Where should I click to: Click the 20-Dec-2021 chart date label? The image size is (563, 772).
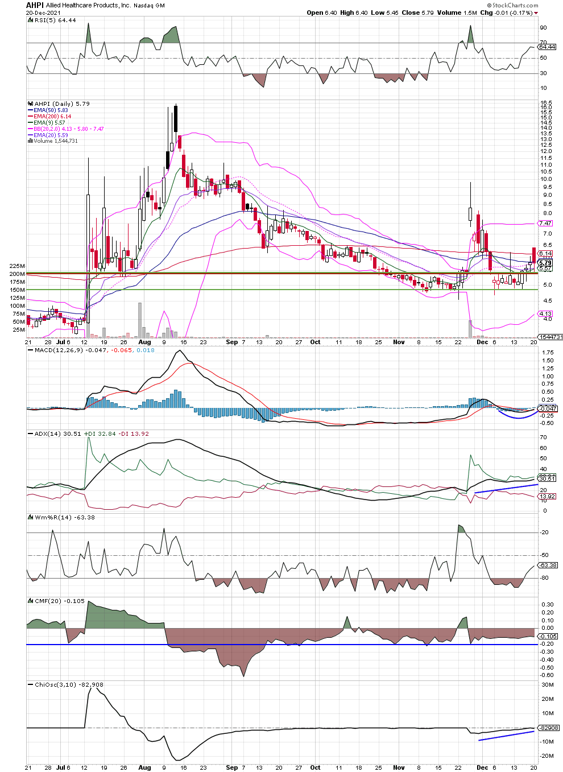(x=43, y=13)
